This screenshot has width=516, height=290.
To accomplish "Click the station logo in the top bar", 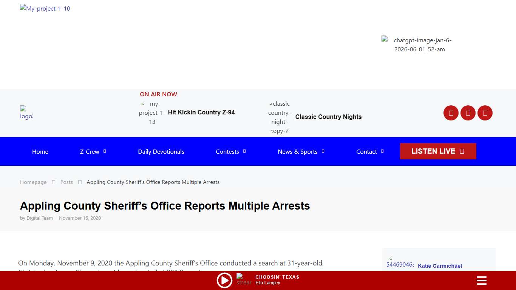I will click(26, 113).
